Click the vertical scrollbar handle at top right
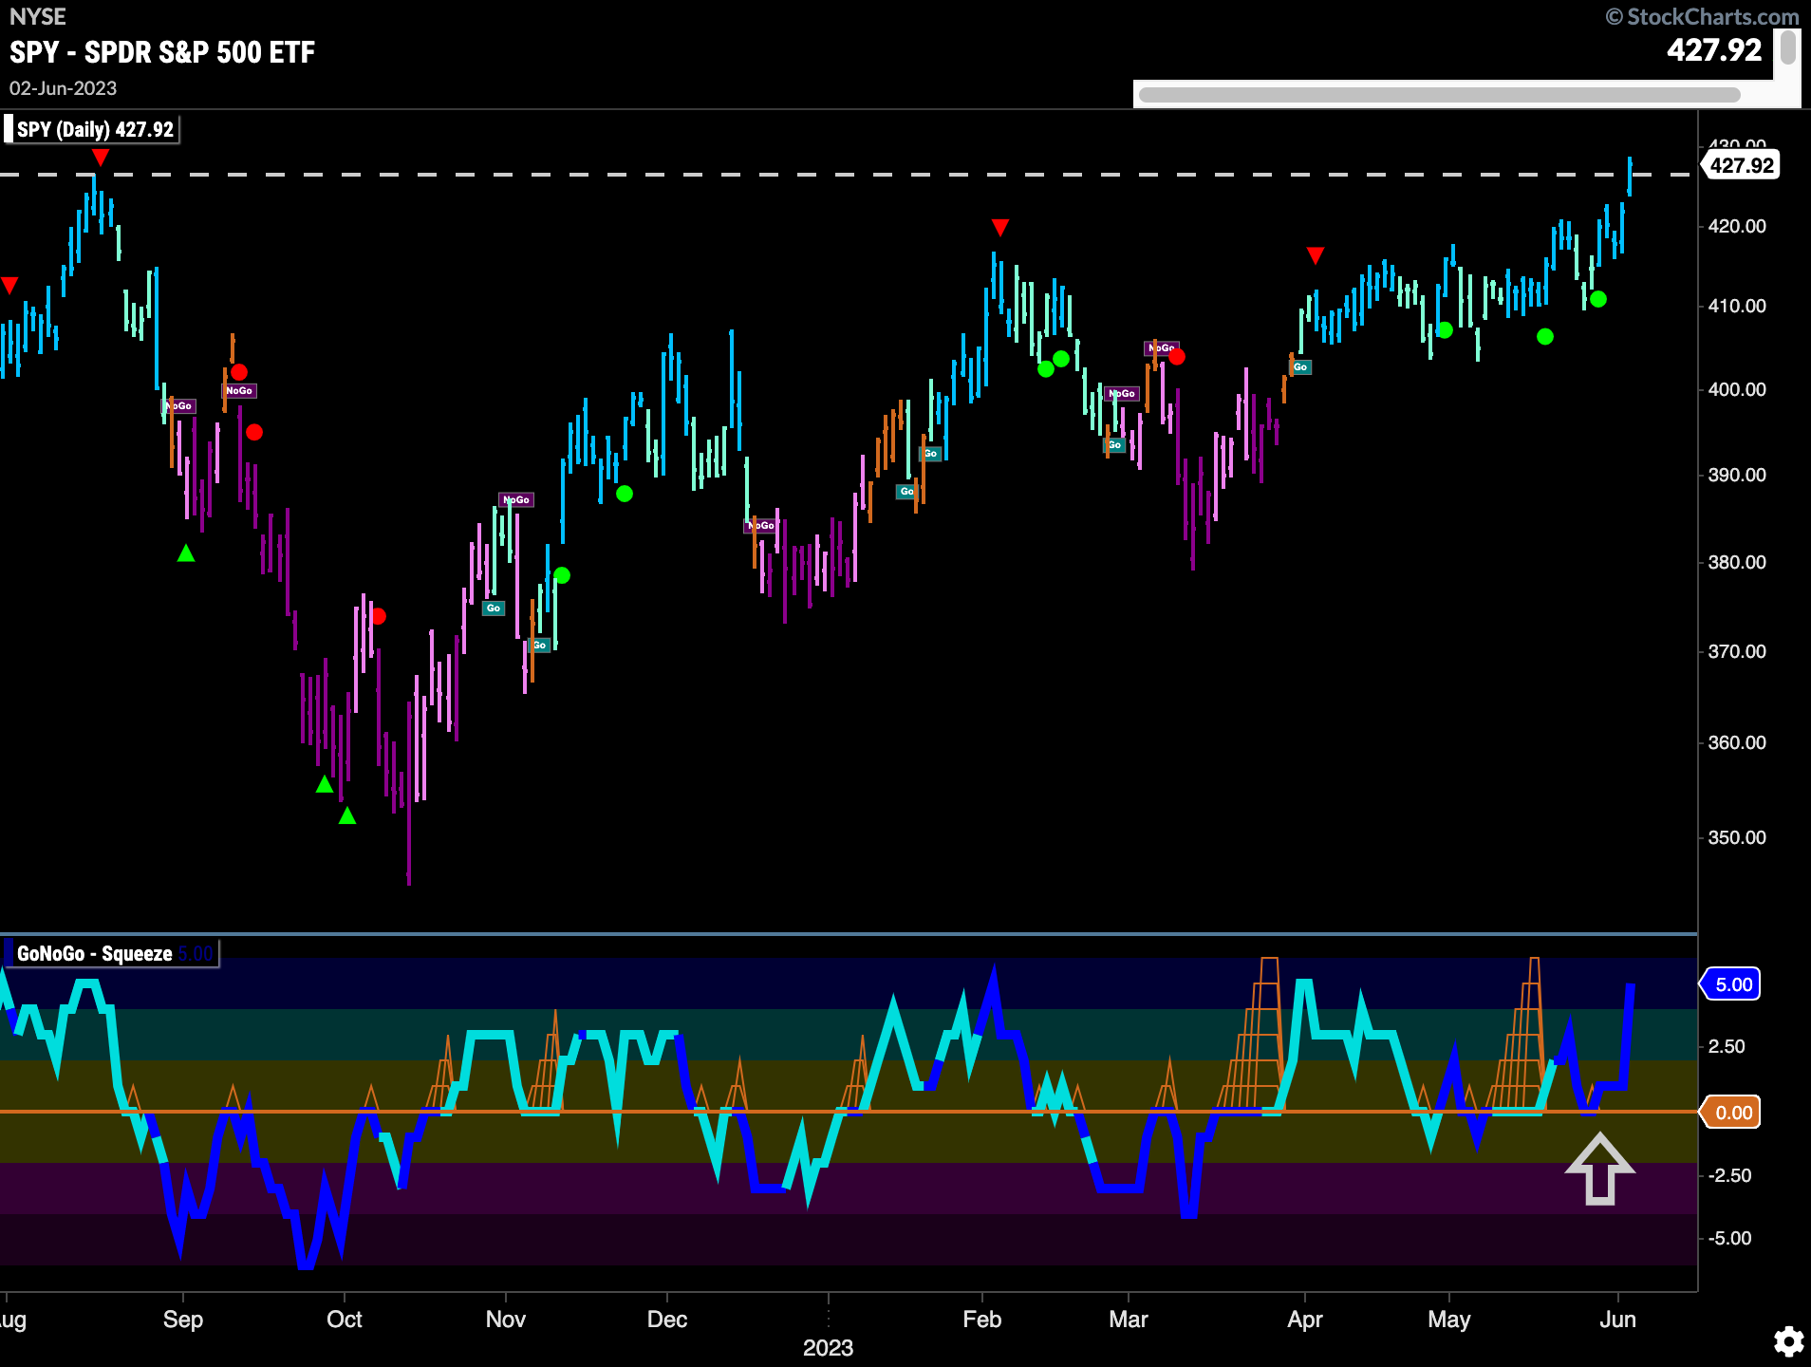The width and height of the screenshot is (1811, 1367). (1788, 47)
